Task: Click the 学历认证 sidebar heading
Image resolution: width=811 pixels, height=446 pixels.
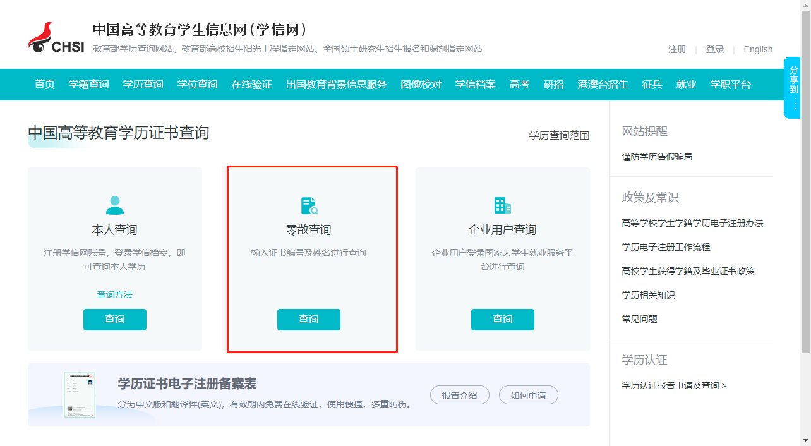Action: [645, 360]
